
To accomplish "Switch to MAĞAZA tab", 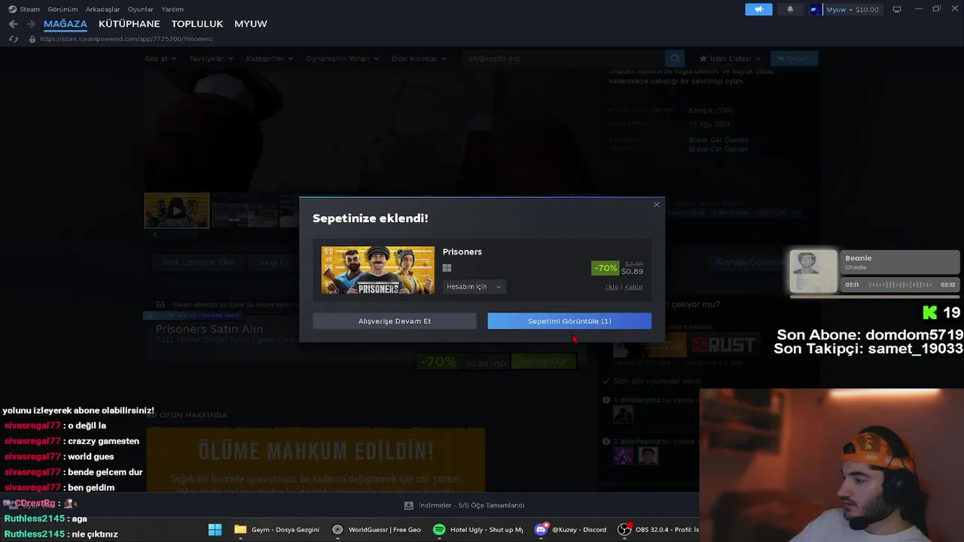I will (x=66, y=24).
